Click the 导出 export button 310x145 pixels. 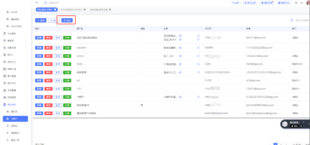(67, 20)
